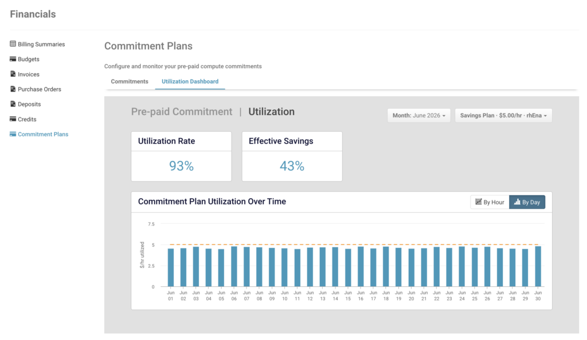
Task: Select the Utilization Dashboard tab
Action: click(190, 81)
